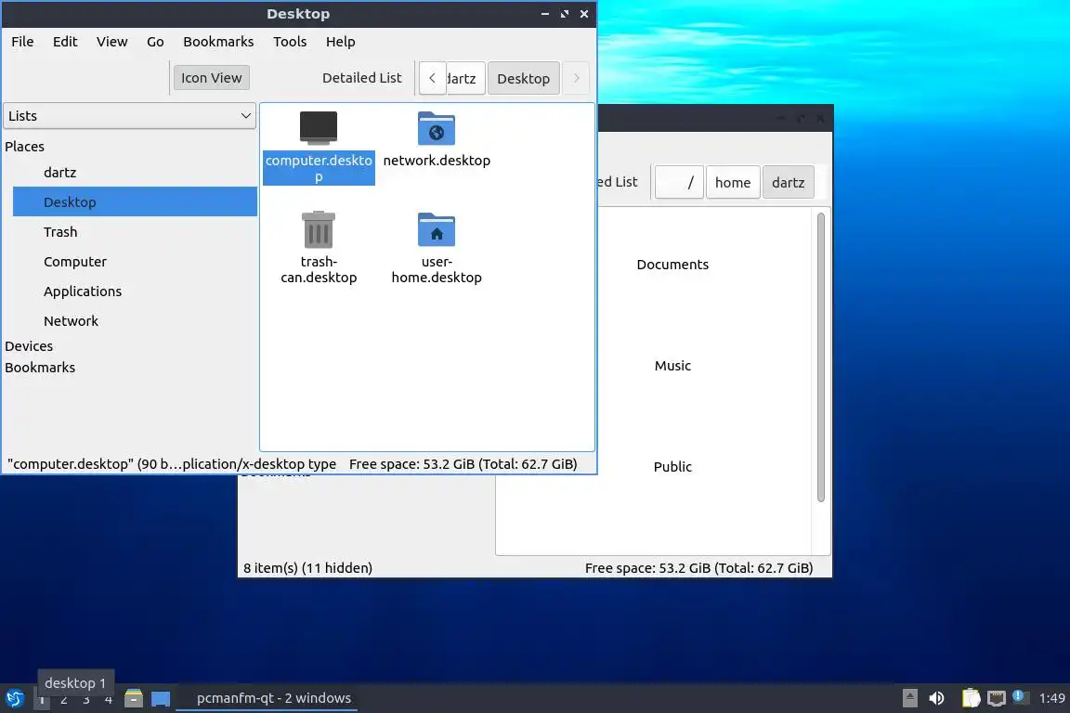Select the trash-can.desktop icon

click(x=318, y=229)
